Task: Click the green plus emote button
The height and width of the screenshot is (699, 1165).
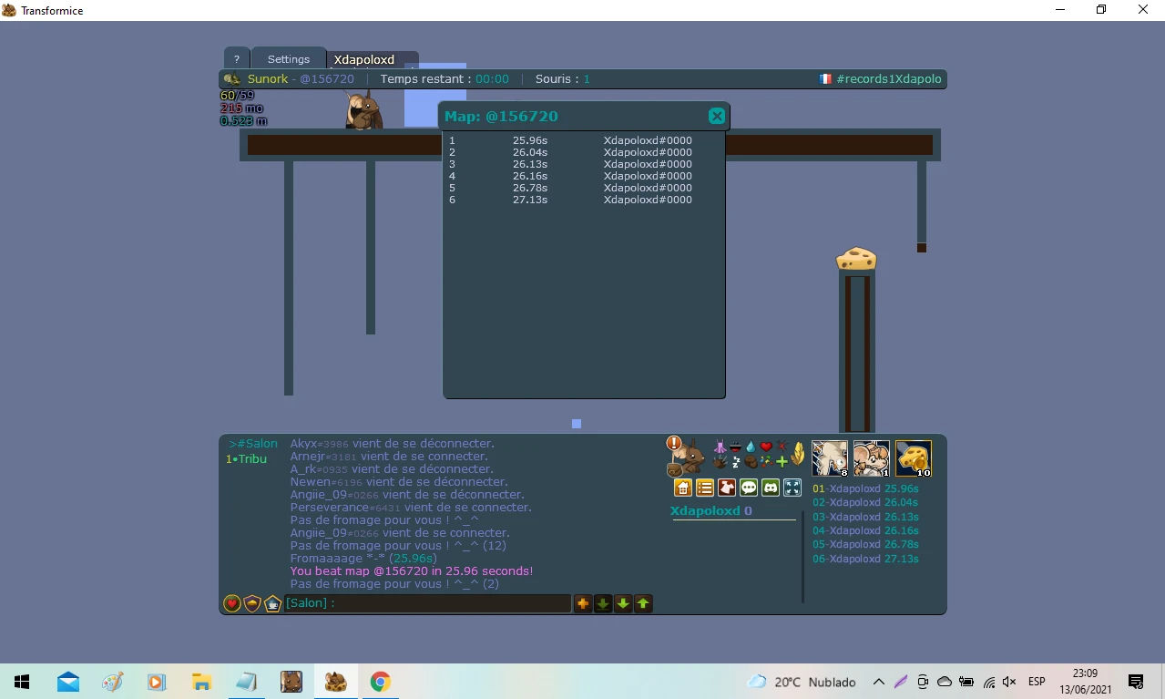Action: [782, 462]
